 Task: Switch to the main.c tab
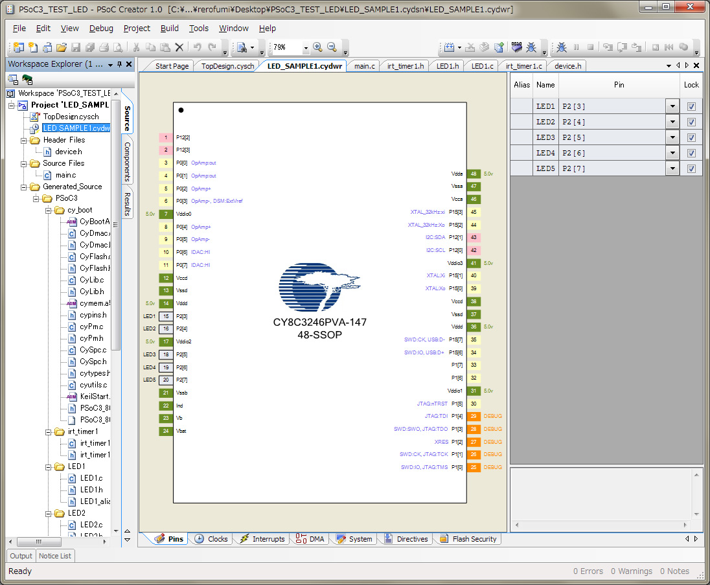[365, 66]
